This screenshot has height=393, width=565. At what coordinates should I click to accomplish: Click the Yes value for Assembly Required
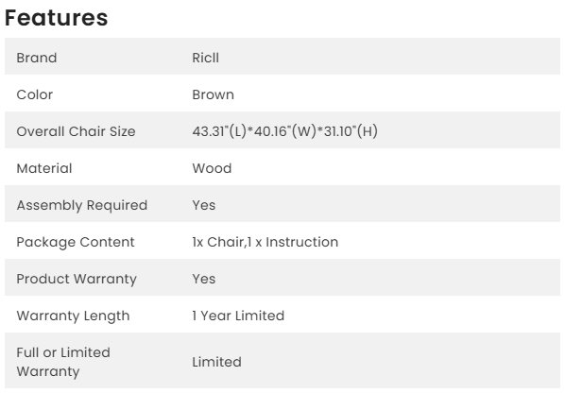[x=203, y=205]
